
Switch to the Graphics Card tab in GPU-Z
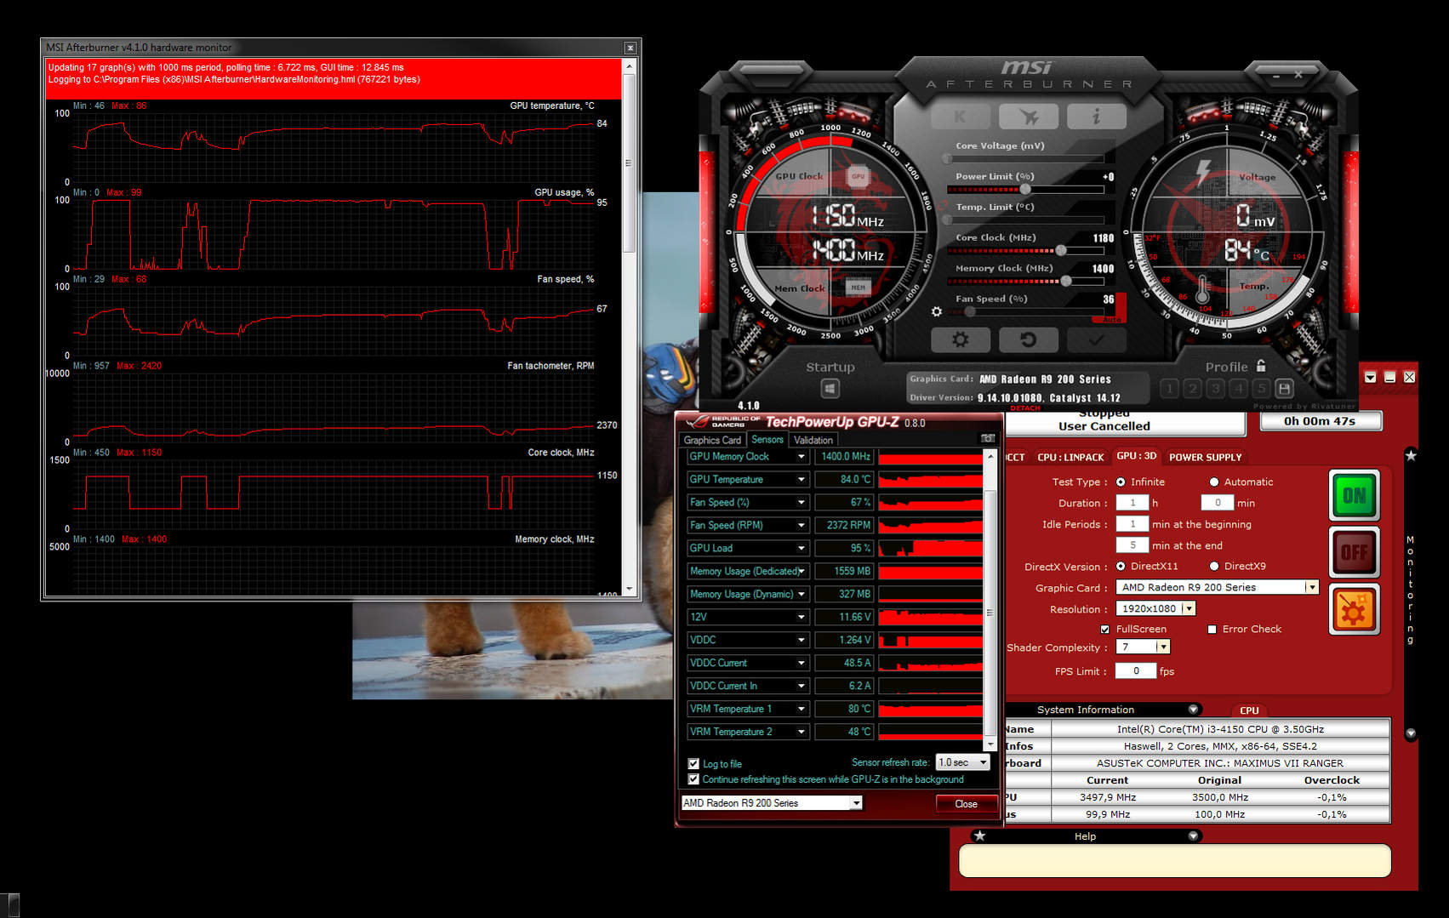pyautogui.click(x=712, y=440)
